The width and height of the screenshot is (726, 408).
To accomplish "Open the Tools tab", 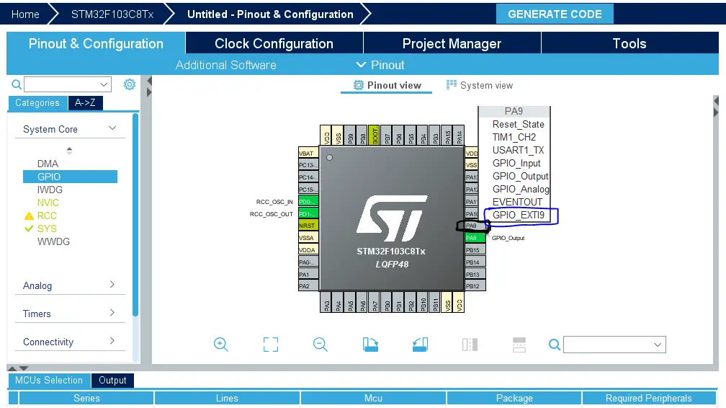I will click(629, 43).
